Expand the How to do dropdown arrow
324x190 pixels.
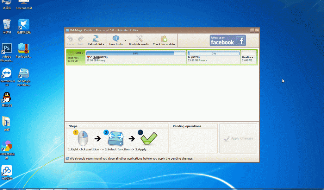tap(125, 40)
